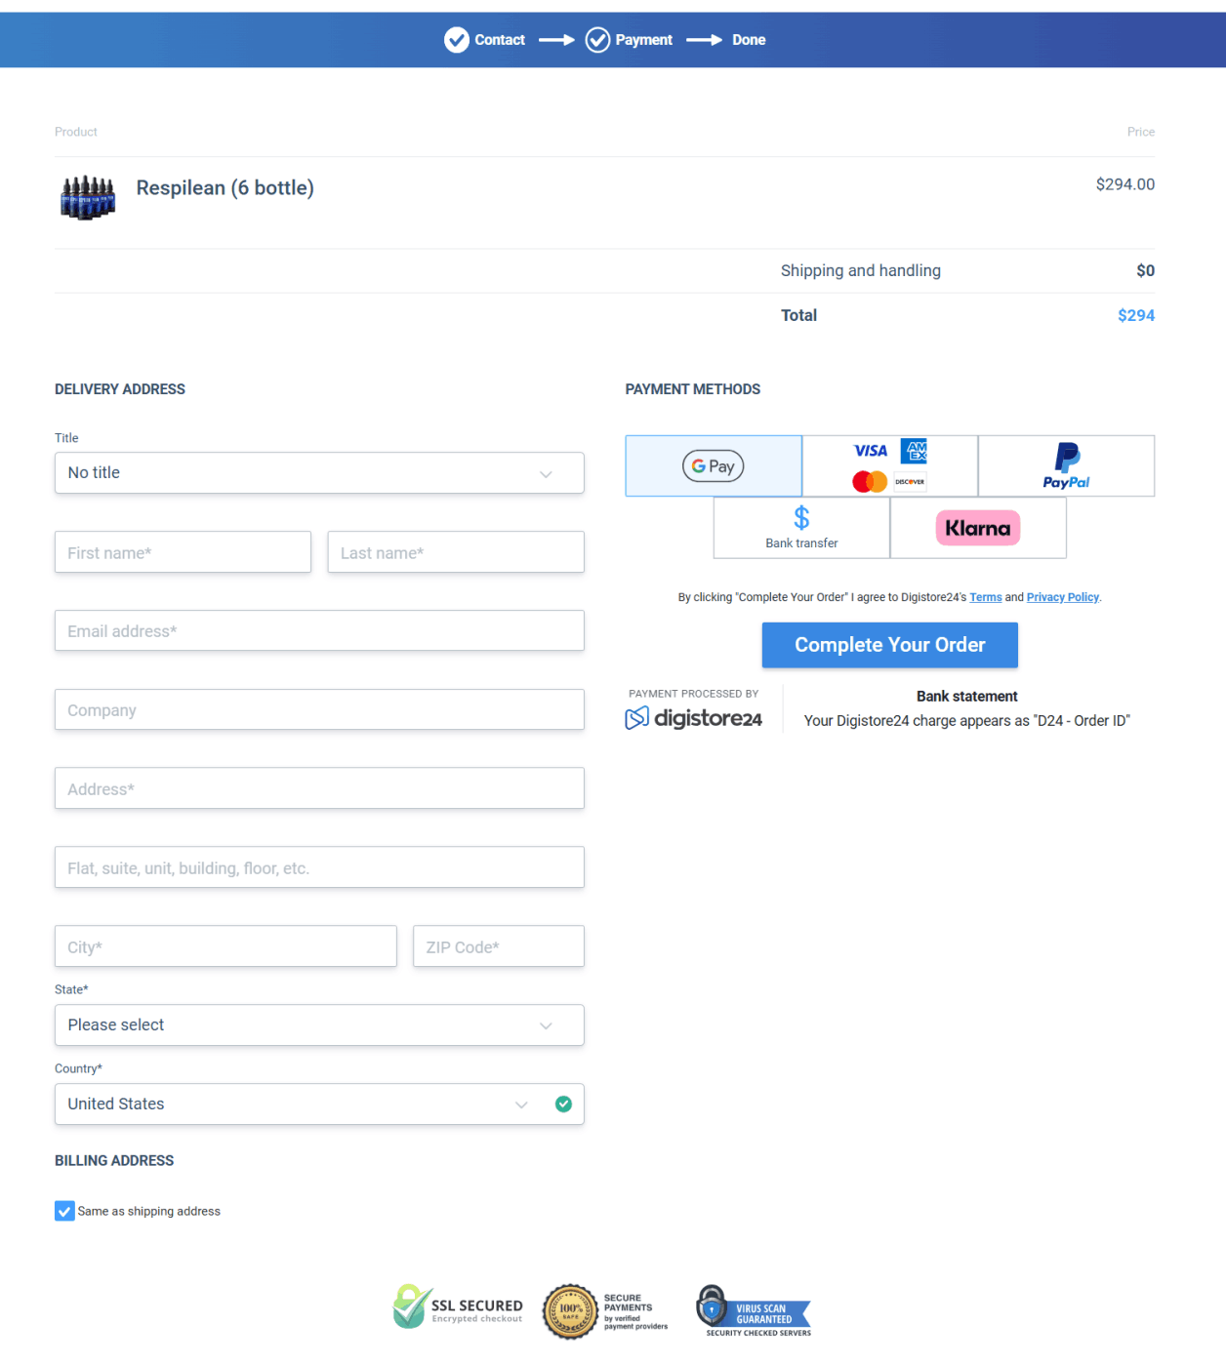View the Privacy Policy
This screenshot has height=1366, width=1226.
tap(1062, 597)
